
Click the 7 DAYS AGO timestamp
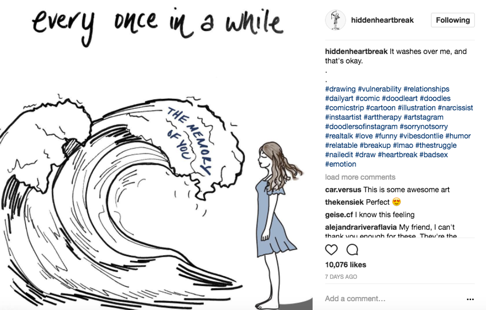(x=341, y=277)
